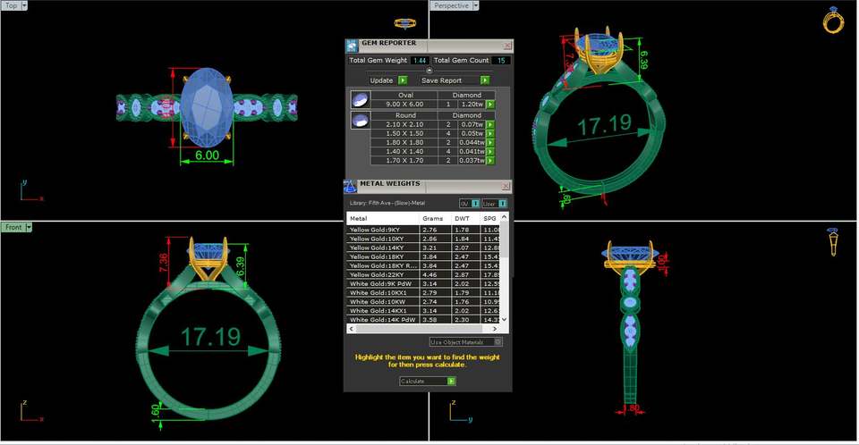Click the Total Gem Weight value 1.44
859x445 pixels.
421,61
